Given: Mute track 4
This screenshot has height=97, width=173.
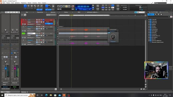Looking at the screenshot, I should (37, 40).
